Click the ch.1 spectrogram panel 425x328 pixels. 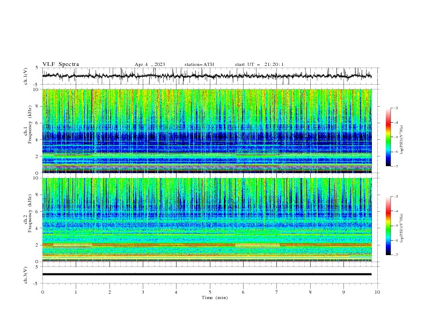207,131
